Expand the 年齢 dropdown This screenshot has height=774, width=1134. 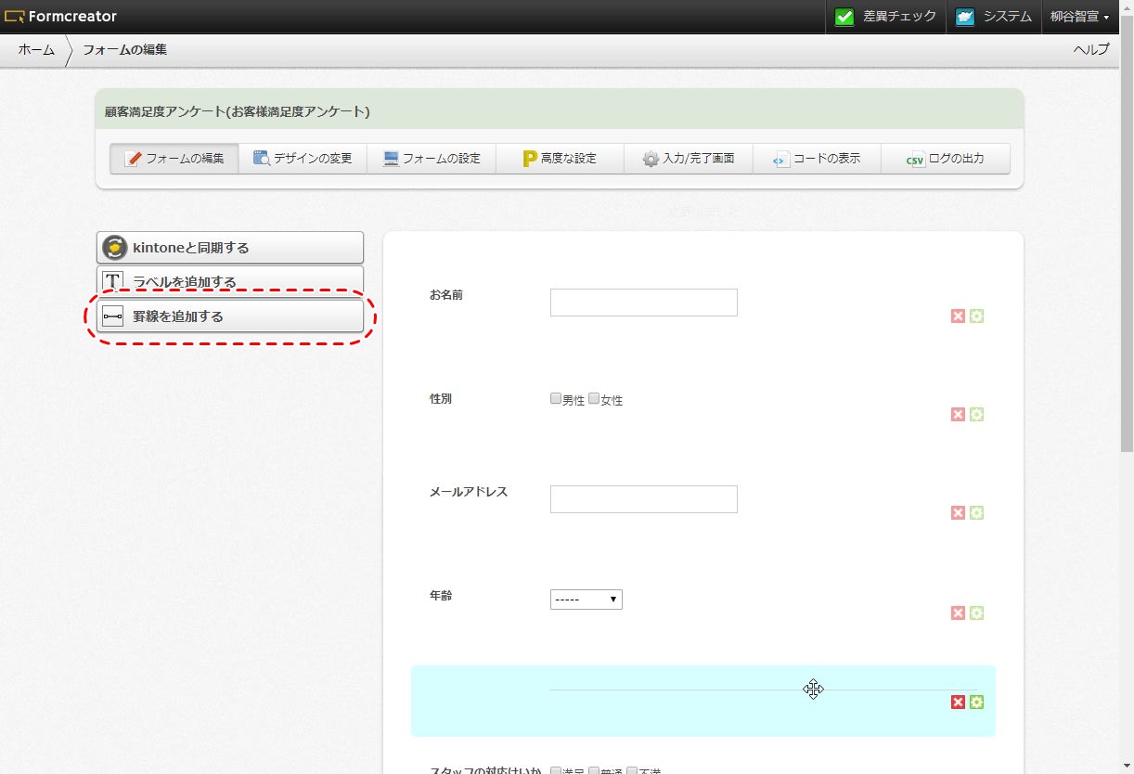586,600
